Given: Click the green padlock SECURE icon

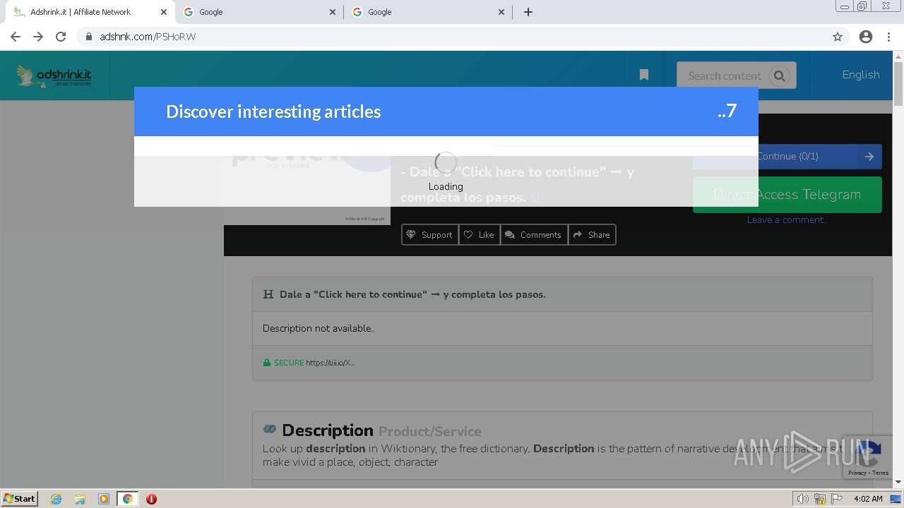Looking at the screenshot, I should click(267, 363).
